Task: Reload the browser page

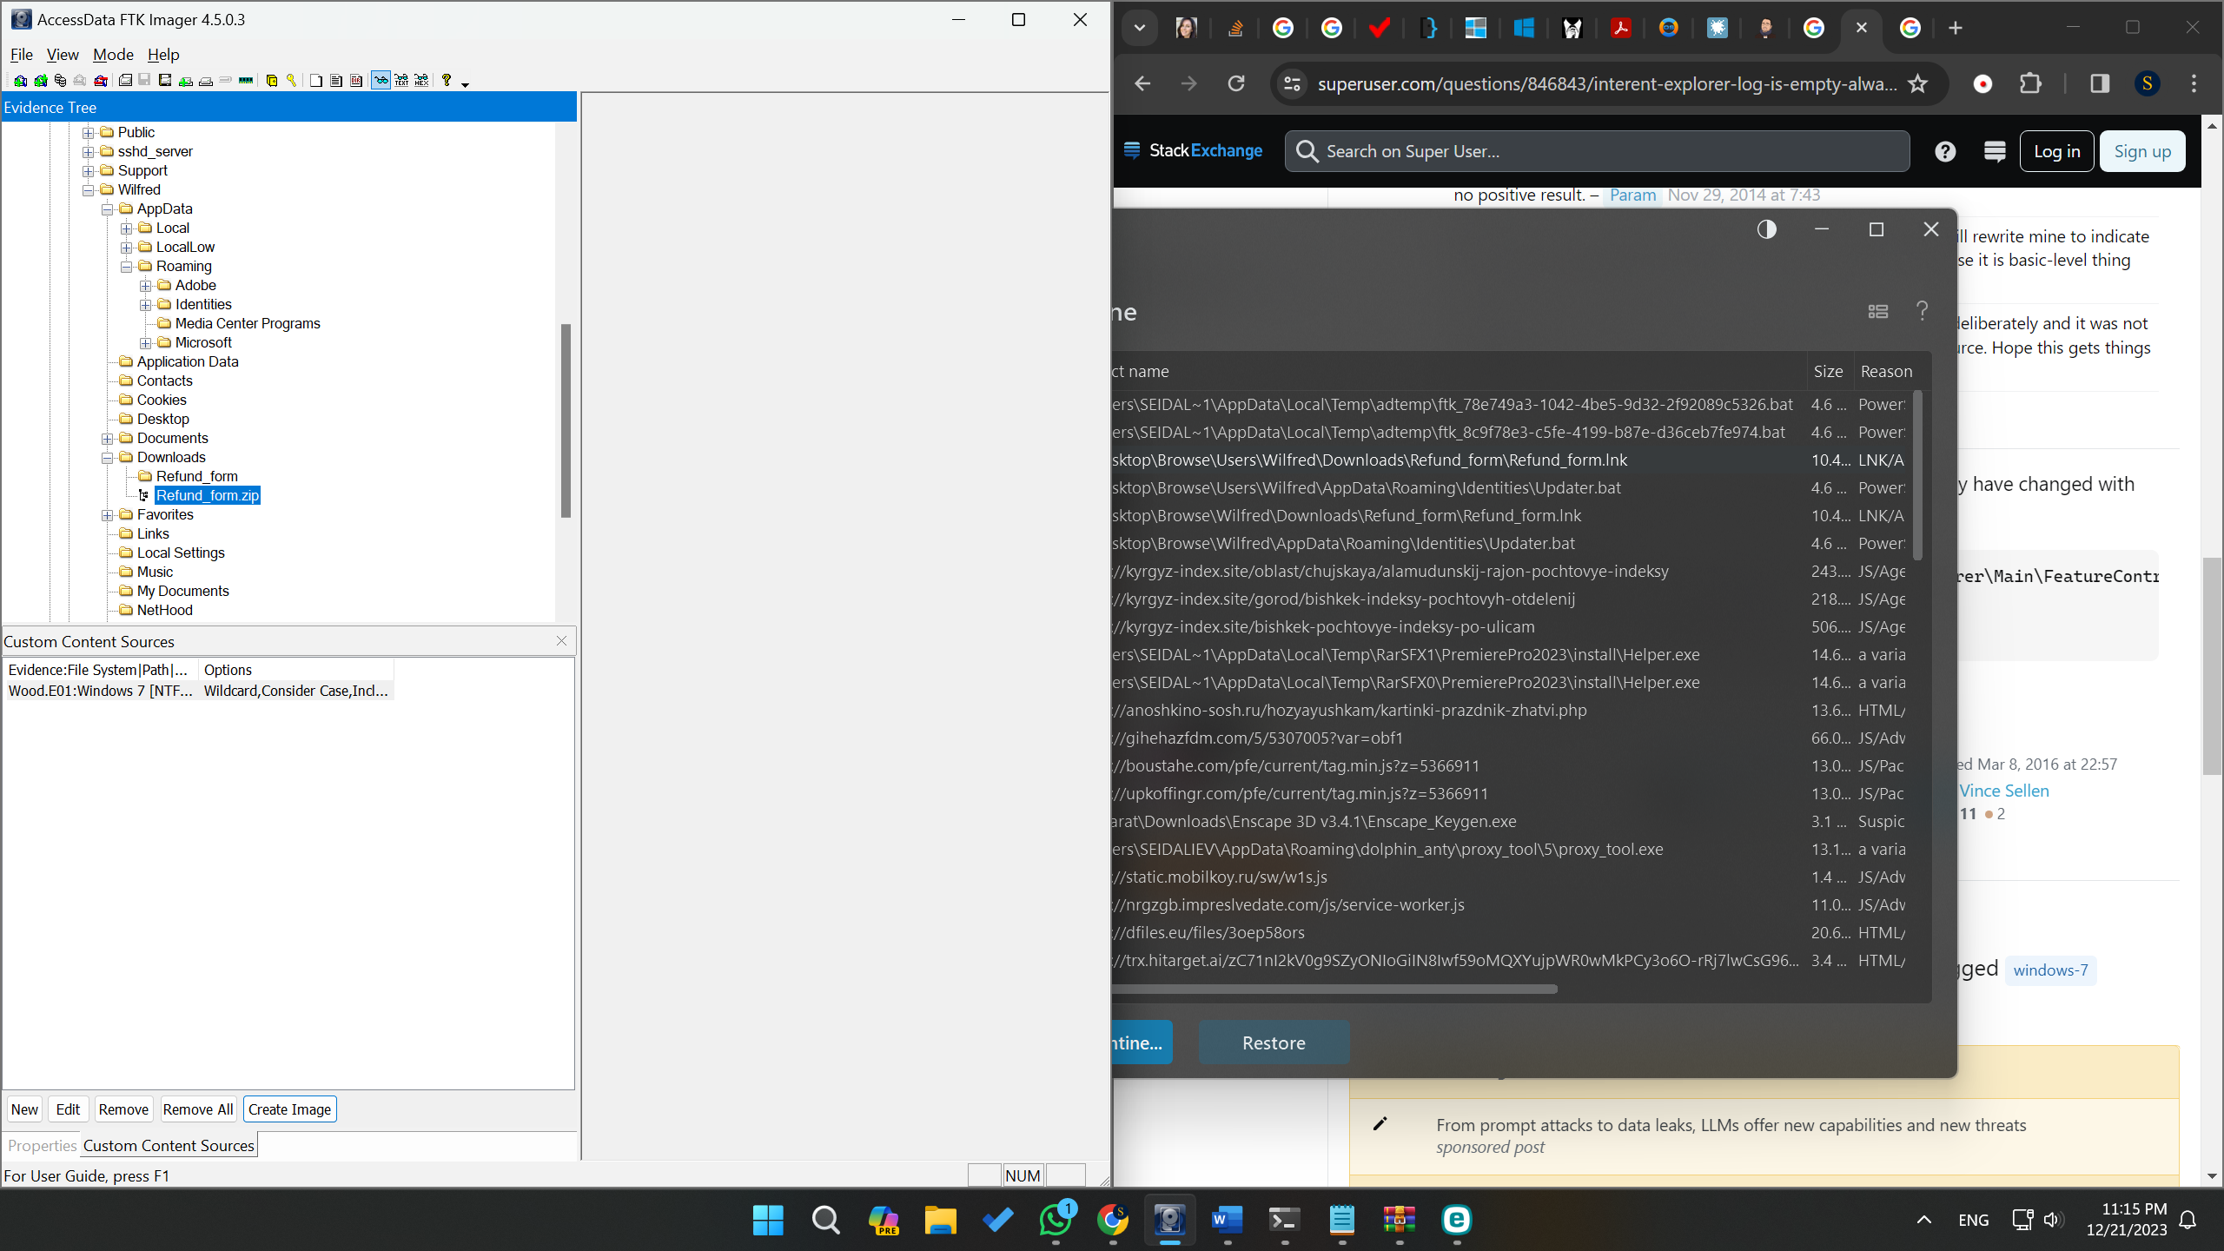Action: click(1235, 83)
